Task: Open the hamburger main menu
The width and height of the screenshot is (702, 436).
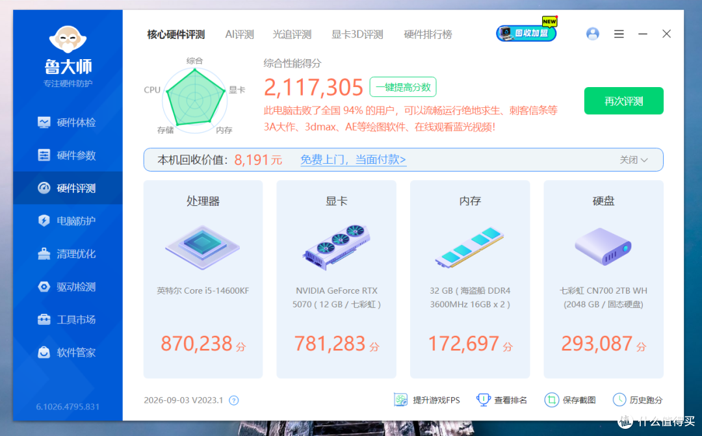Action: tap(619, 34)
